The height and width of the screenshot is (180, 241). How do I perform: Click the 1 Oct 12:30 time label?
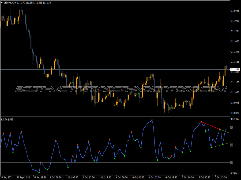(89, 177)
